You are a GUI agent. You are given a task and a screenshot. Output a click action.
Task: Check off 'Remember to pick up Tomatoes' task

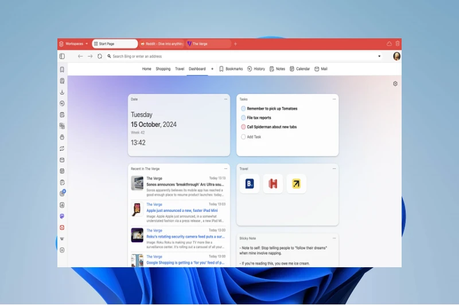(243, 109)
